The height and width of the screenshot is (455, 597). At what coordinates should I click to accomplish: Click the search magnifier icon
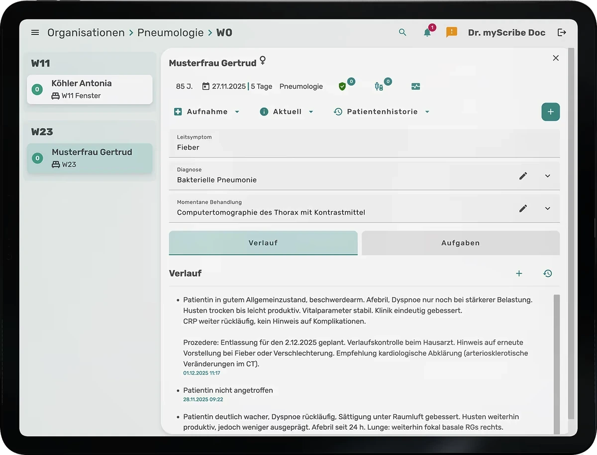(402, 33)
